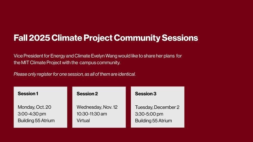253x142 pixels.
Task: Click the Monday, Oct. 20 date
Action: [34, 107]
